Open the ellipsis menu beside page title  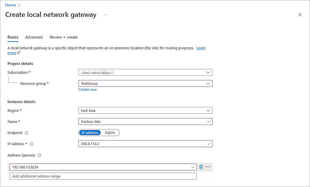(105, 15)
